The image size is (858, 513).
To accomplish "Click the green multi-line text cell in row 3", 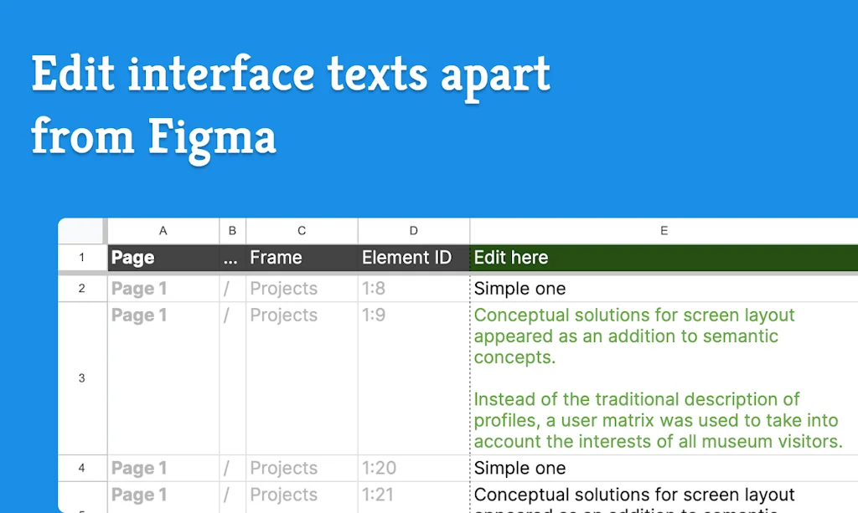I will pyautogui.click(x=664, y=378).
